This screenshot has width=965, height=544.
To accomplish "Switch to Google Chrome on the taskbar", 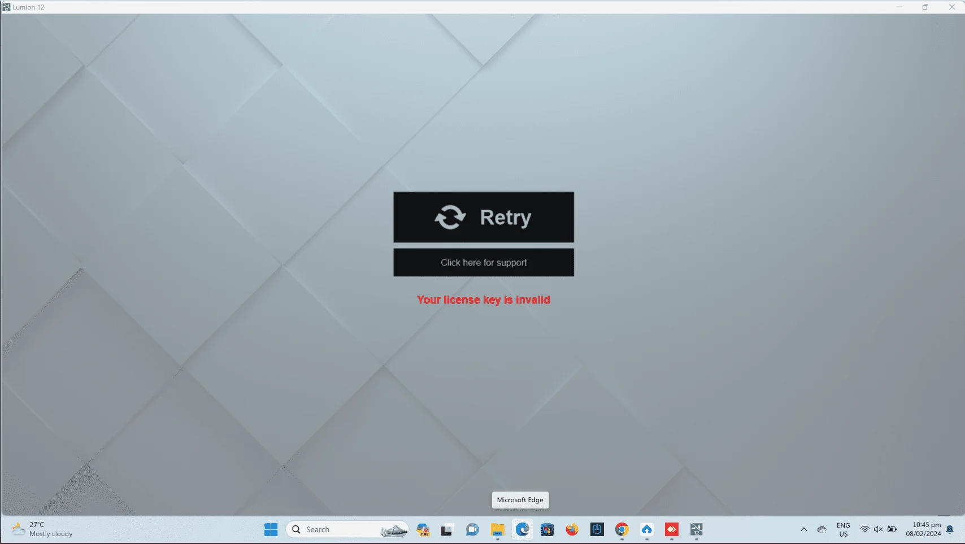I will point(622,529).
